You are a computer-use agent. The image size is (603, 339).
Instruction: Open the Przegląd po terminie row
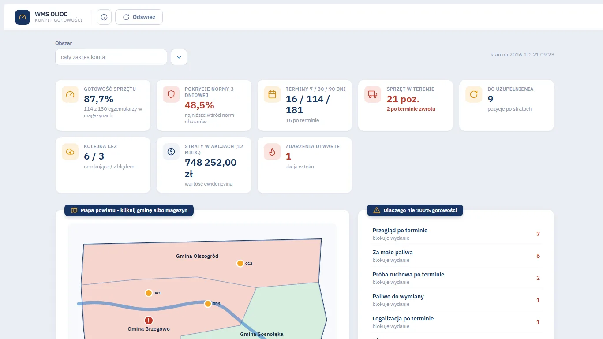coord(456,234)
